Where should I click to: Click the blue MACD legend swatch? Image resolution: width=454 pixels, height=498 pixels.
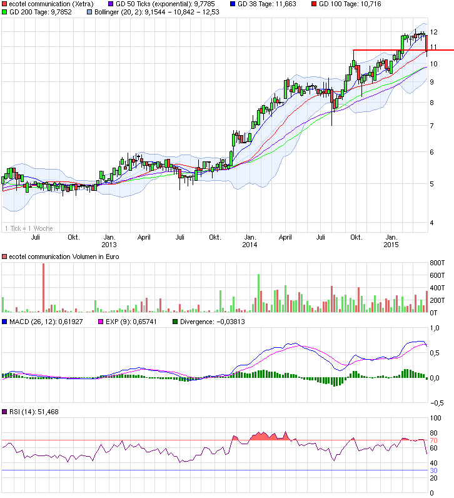point(4,322)
